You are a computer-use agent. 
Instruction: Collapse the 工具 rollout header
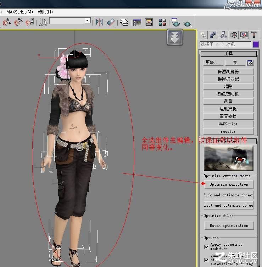click(228, 54)
